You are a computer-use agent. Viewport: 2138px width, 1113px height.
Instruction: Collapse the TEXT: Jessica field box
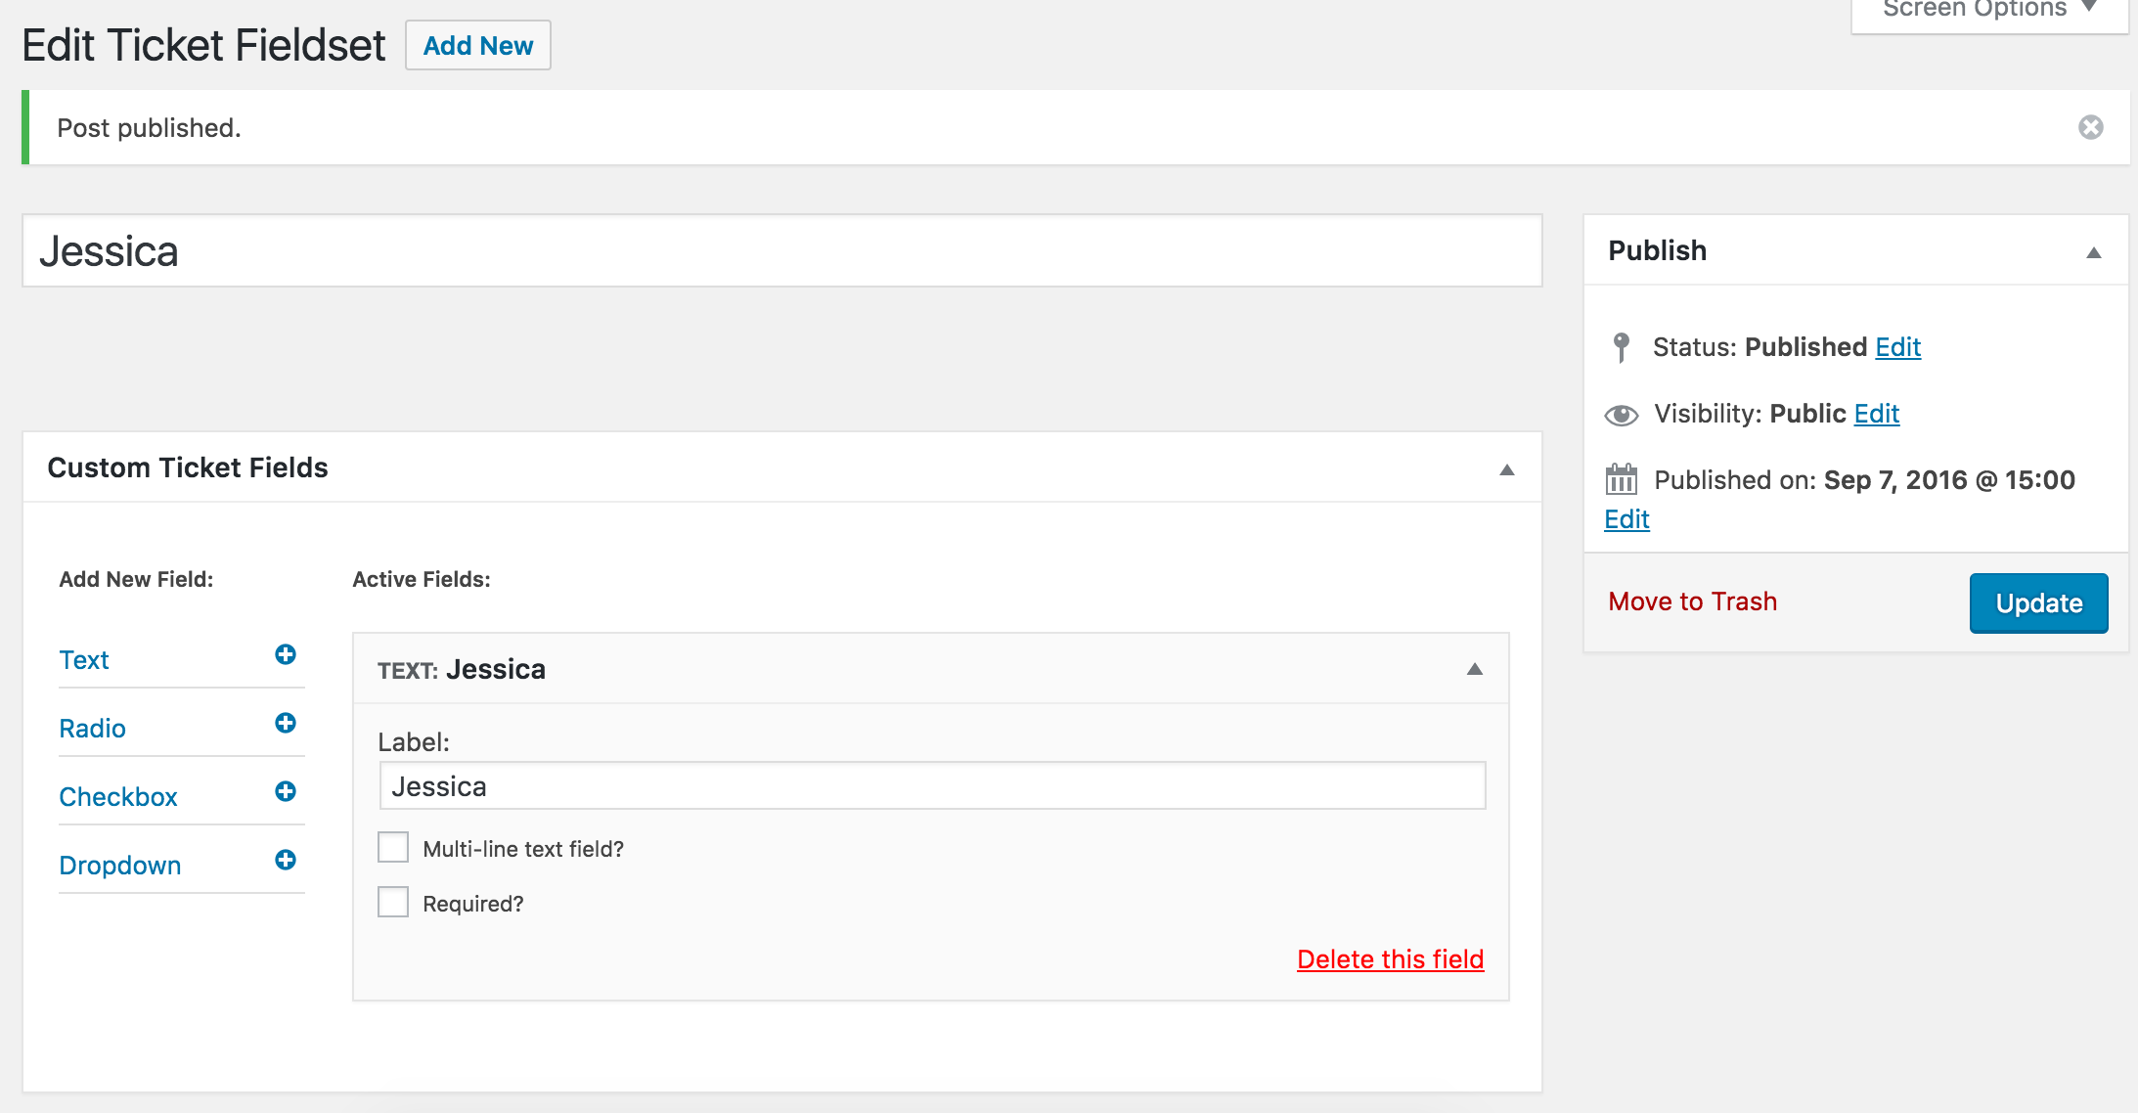pyautogui.click(x=1475, y=669)
